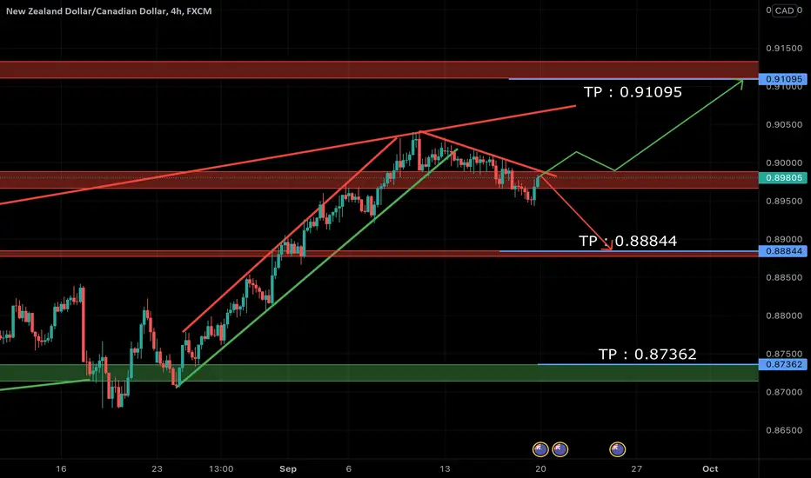
Task: Click the third economic event flag near 27
Action: click(x=618, y=449)
